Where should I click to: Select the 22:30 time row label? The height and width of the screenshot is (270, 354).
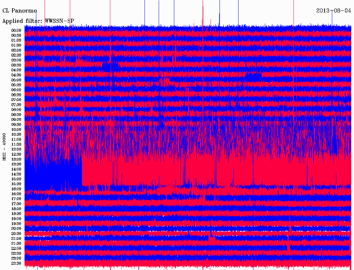(16, 253)
